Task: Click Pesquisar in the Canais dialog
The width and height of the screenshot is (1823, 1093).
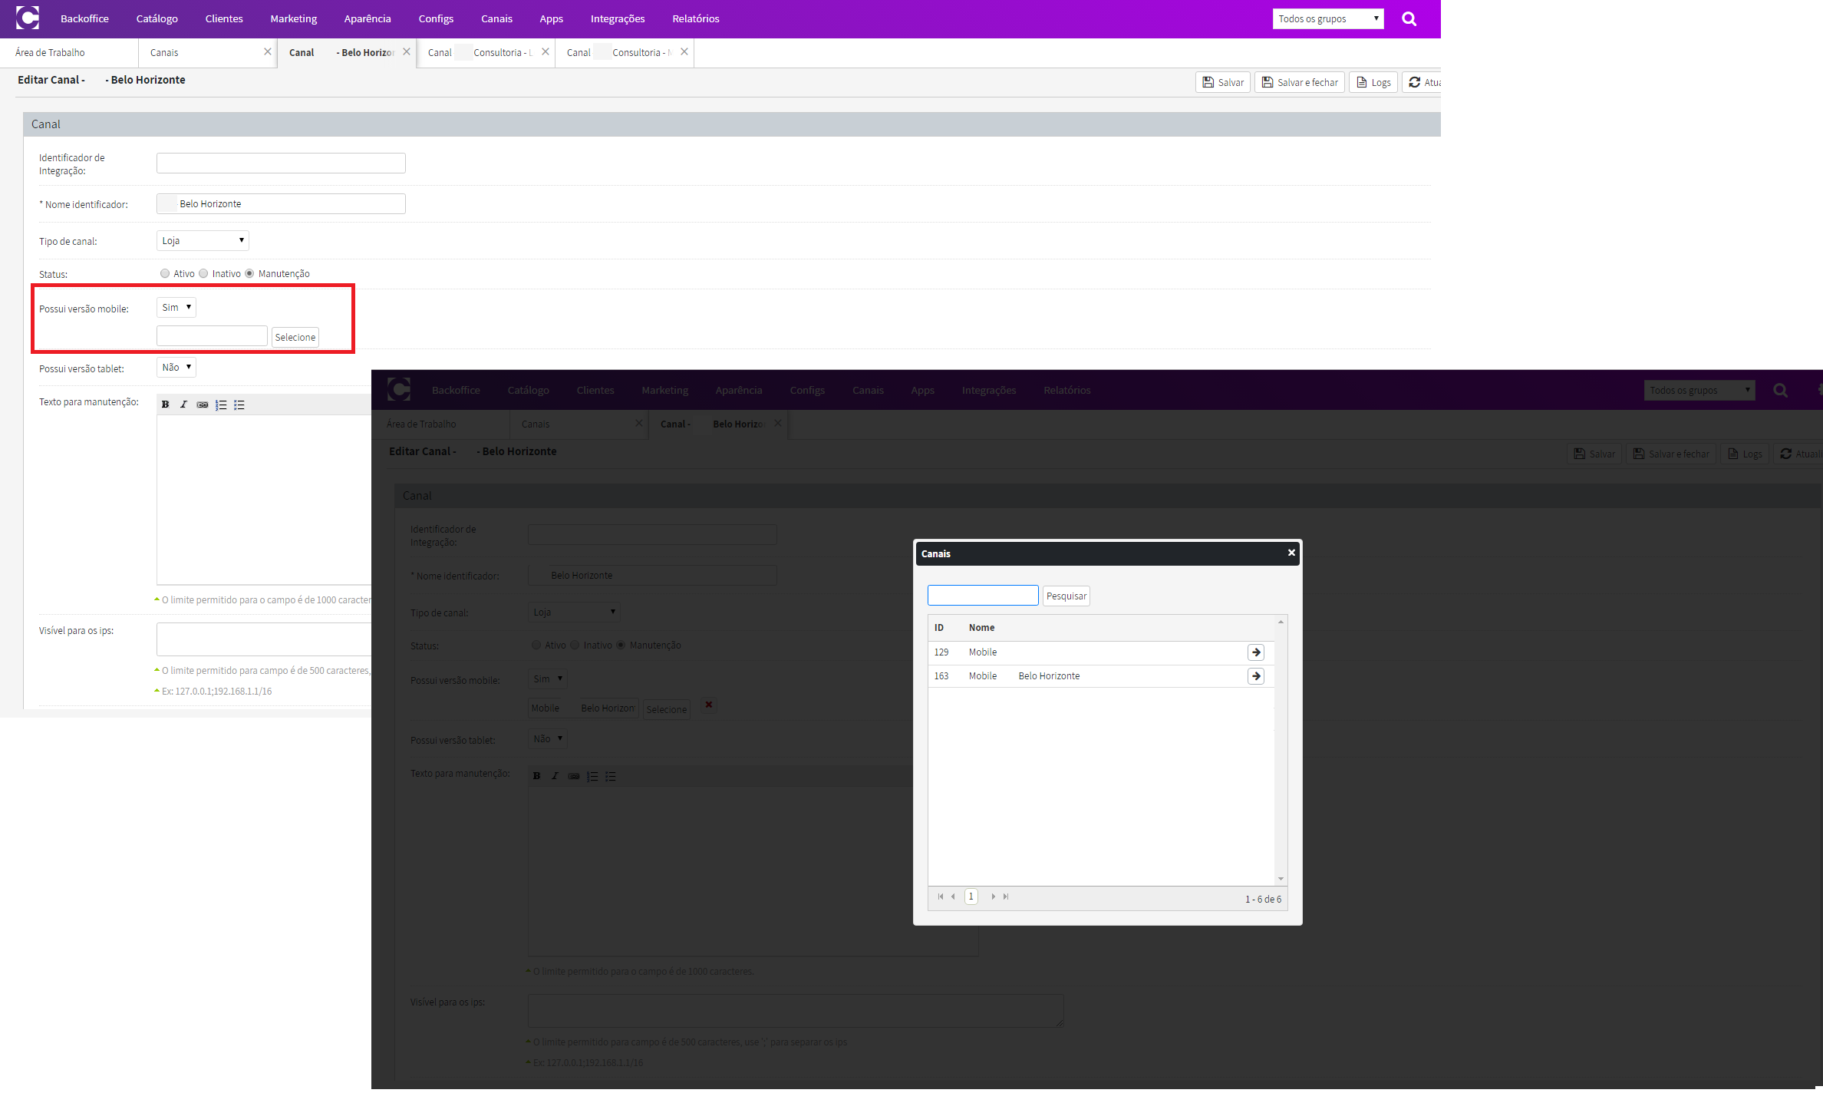Action: [1066, 596]
